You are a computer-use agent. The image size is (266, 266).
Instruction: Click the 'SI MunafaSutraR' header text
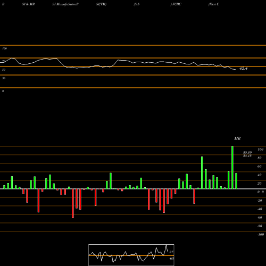click(65, 4)
